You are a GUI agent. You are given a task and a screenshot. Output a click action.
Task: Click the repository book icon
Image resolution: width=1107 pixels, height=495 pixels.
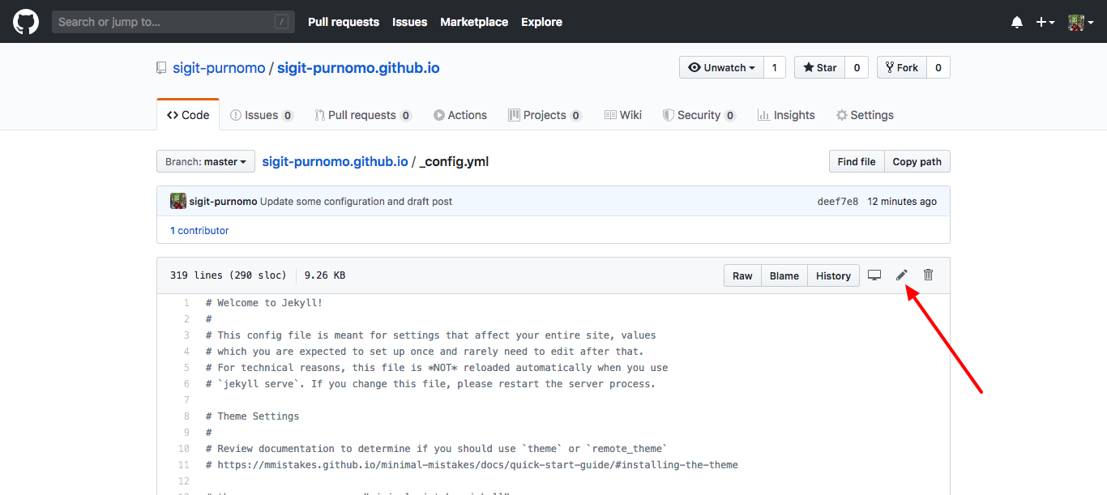point(161,68)
